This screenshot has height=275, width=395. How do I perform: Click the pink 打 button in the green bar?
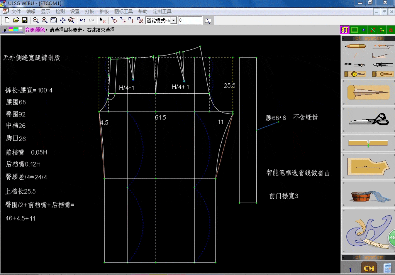345,29
